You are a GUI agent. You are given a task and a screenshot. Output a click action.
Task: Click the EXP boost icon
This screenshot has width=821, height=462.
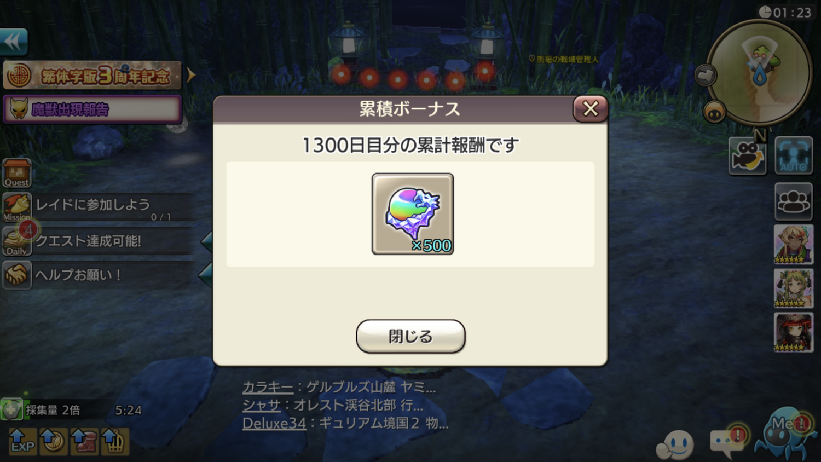(22, 441)
